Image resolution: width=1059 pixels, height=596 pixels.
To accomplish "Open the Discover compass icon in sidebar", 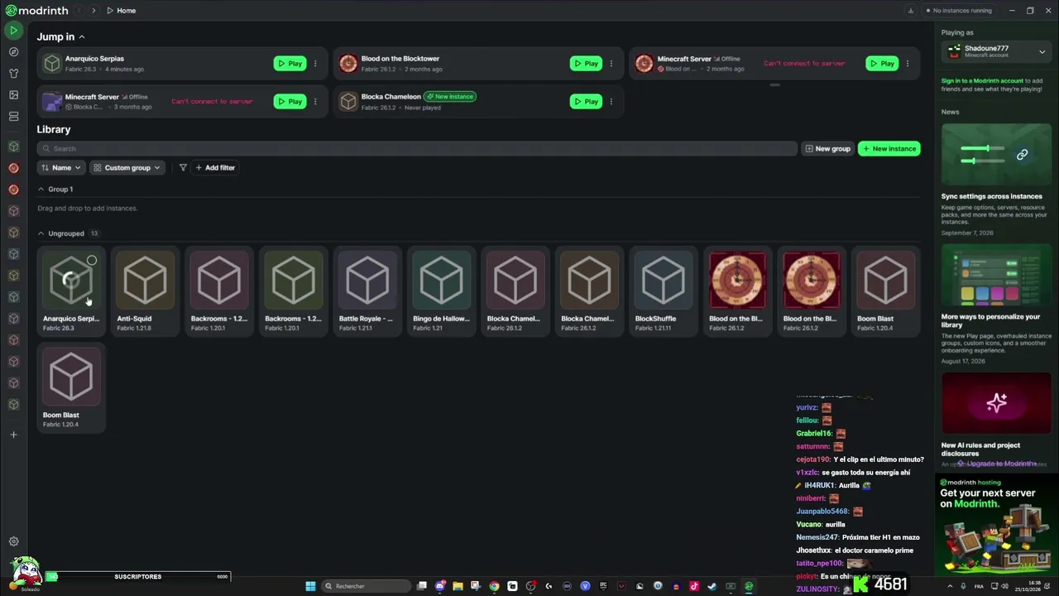I will coord(13,52).
